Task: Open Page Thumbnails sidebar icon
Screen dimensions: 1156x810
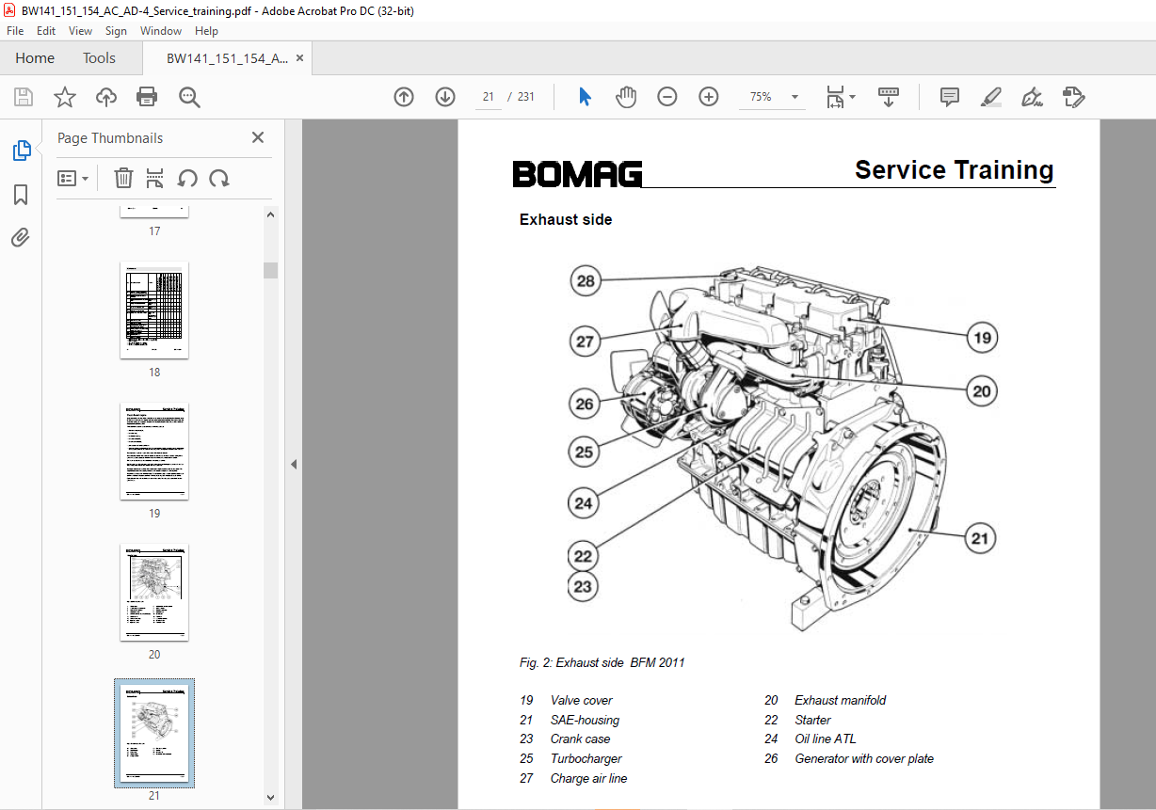Action: (21, 150)
